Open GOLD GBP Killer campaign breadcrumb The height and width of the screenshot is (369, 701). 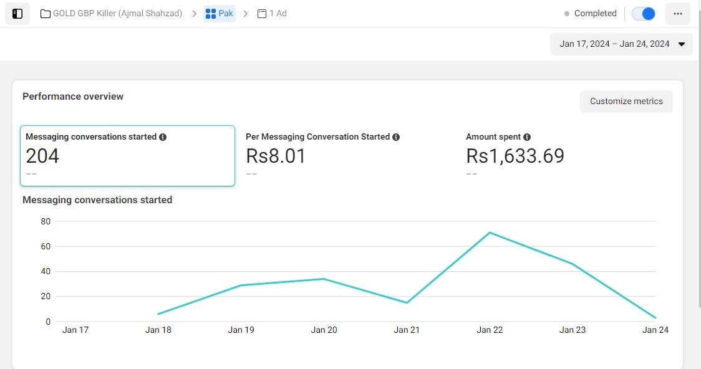click(x=117, y=14)
